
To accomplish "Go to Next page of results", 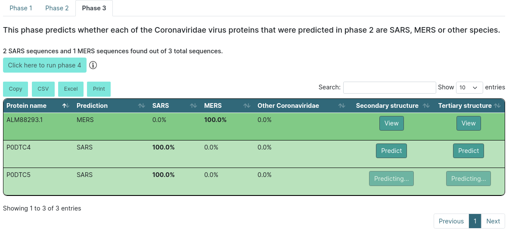I will [x=493, y=221].
